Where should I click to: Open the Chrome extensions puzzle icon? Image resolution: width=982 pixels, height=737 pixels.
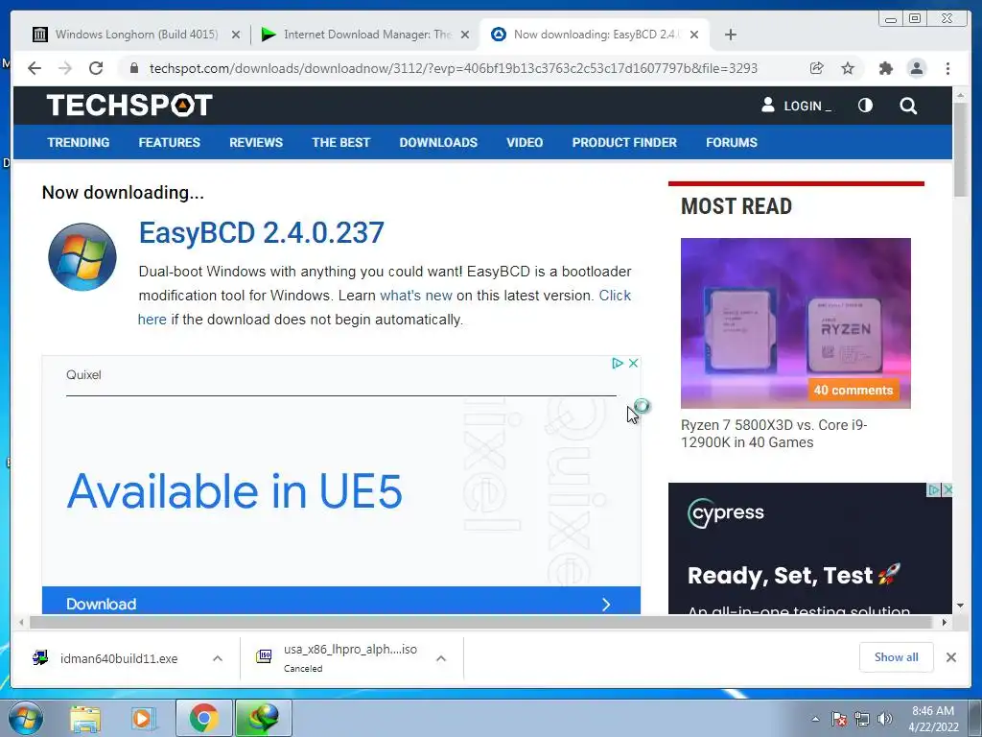coord(885,68)
